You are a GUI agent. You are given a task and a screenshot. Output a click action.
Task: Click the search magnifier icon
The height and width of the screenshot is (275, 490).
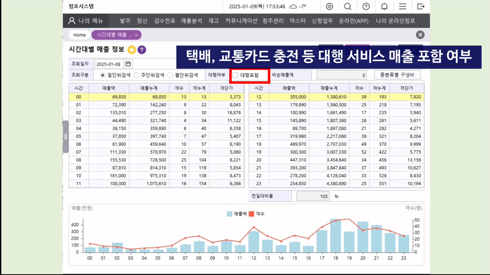(348, 6)
